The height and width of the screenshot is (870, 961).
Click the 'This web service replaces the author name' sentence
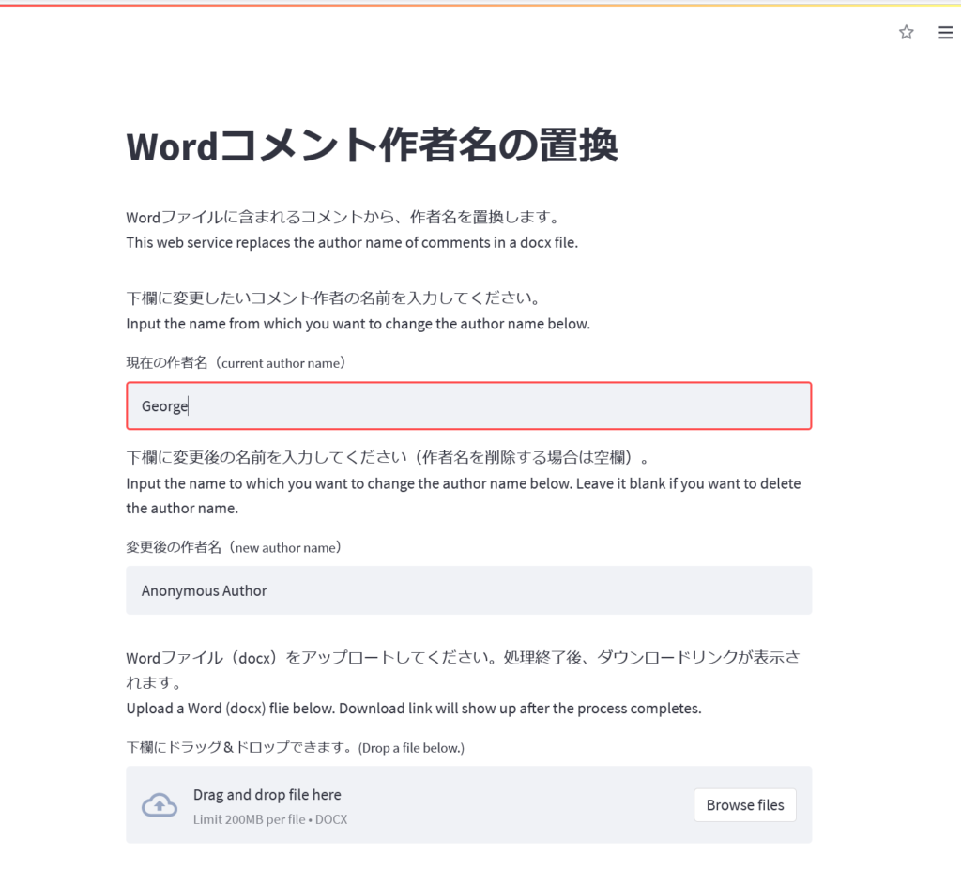pos(352,242)
